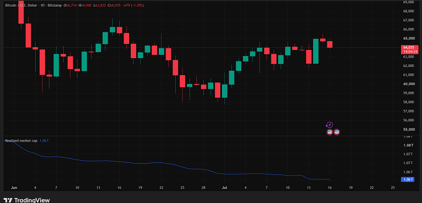
Task: Click the 1.08T indicator axis label
Action: (x=408, y=145)
